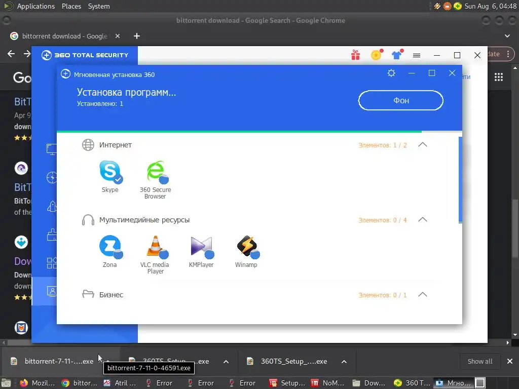The width and height of the screenshot is (519, 389).
Task: Open a new Chrome tab
Action: 137,36
